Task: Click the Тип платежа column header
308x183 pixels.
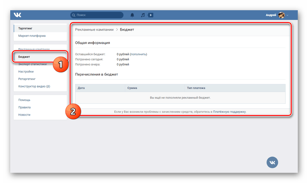Action: [235, 88]
